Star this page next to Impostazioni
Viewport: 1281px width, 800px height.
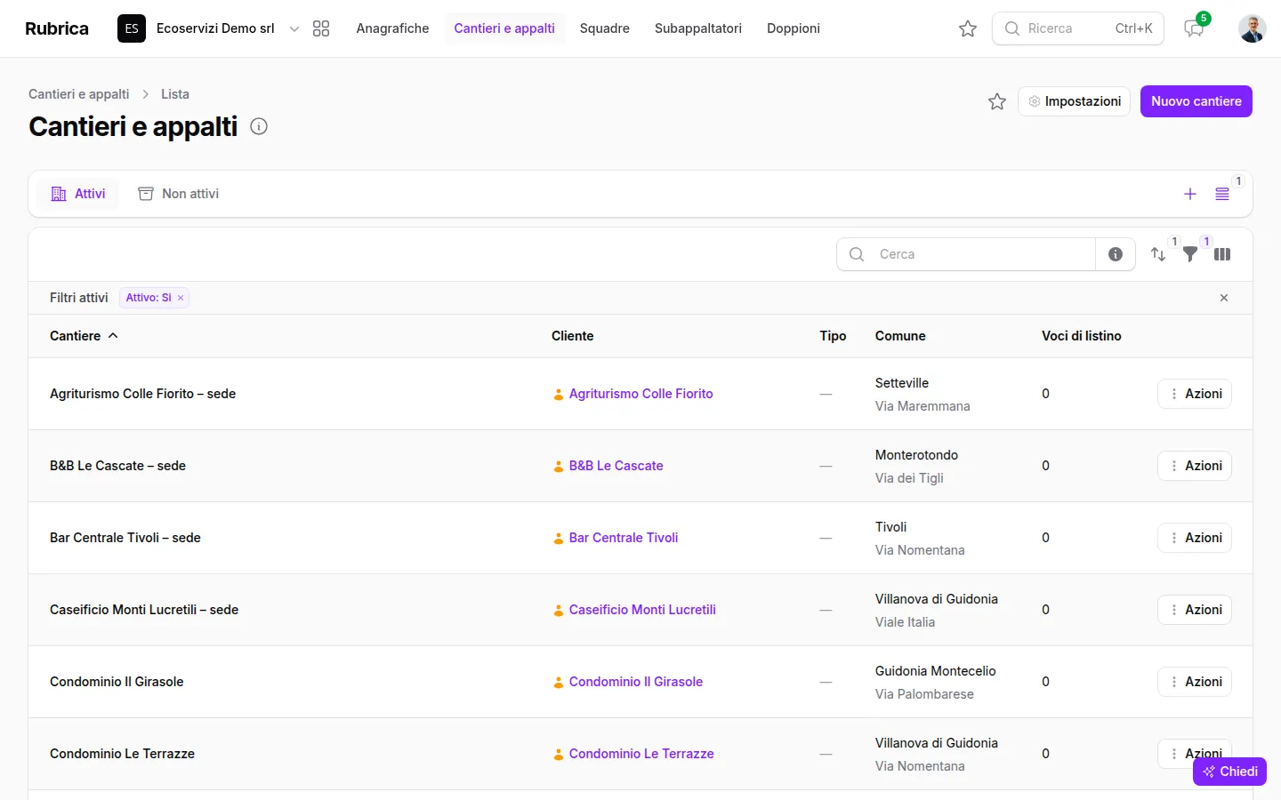997,101
